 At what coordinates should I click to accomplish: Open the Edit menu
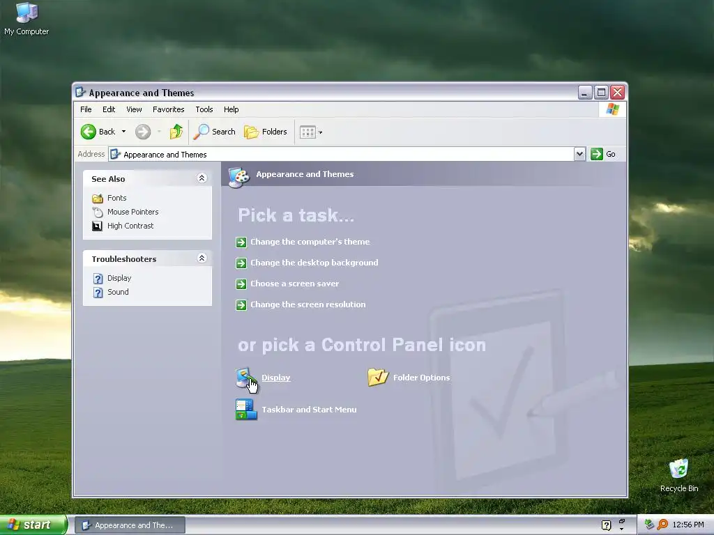108,109
